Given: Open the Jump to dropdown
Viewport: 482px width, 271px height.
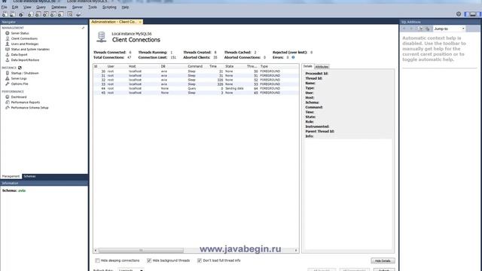Looking at the screenshot, I should click(x=449, y=29).
